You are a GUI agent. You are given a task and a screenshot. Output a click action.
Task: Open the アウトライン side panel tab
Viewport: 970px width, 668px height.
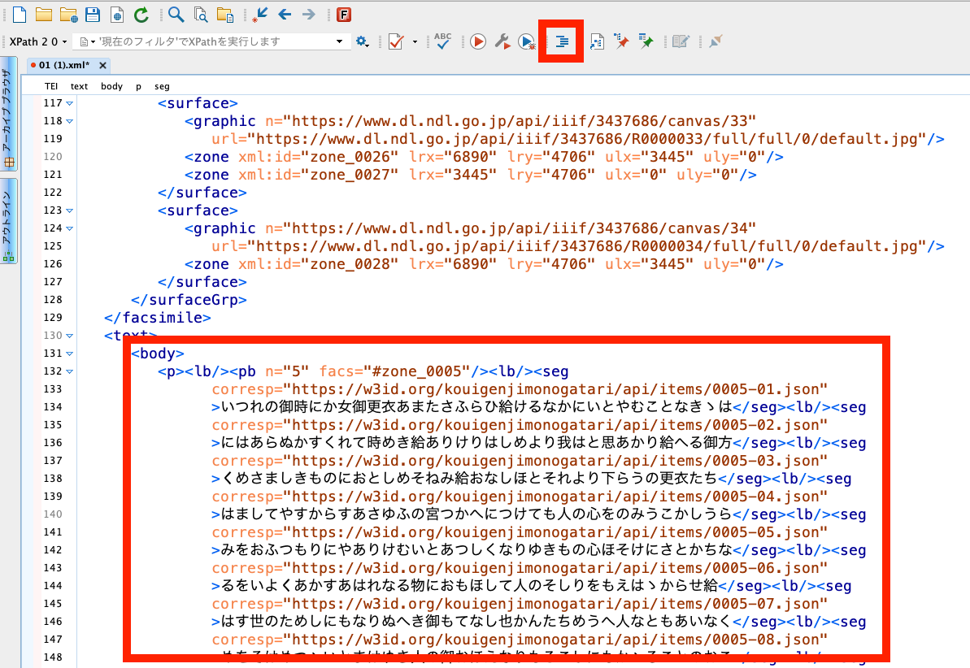click(9, 221)
